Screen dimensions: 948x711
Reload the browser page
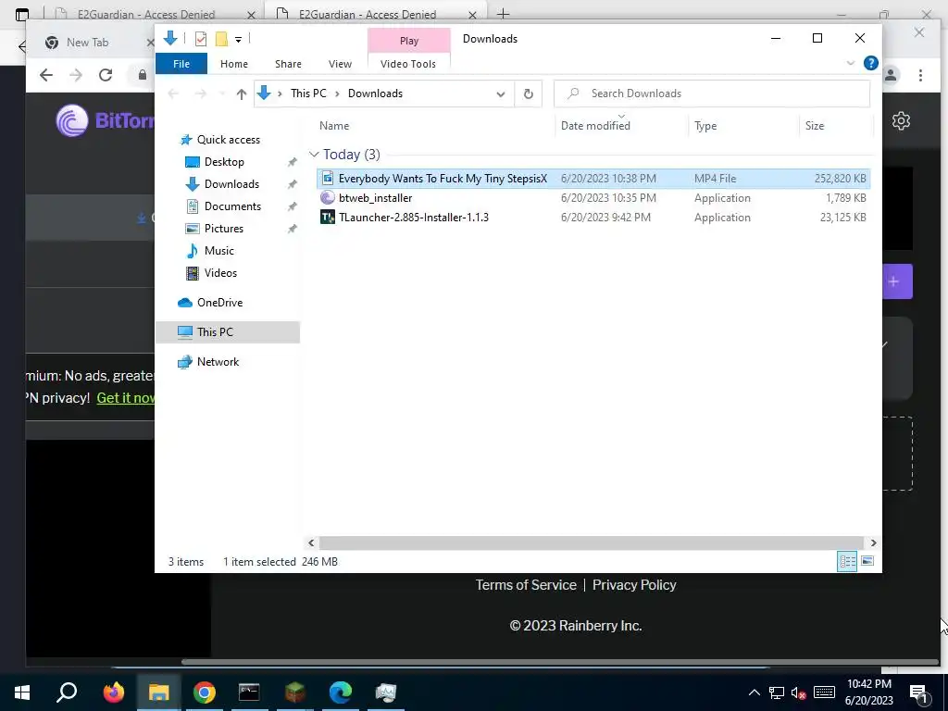[106, 75]
